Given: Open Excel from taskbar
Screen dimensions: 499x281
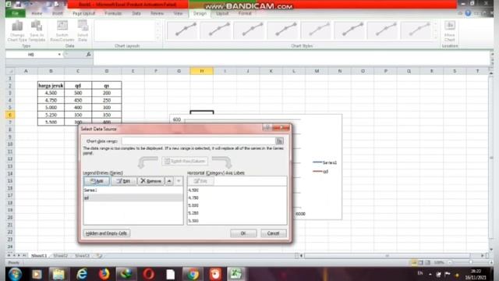Looking at the screenshot, I should tap(236, 274).
